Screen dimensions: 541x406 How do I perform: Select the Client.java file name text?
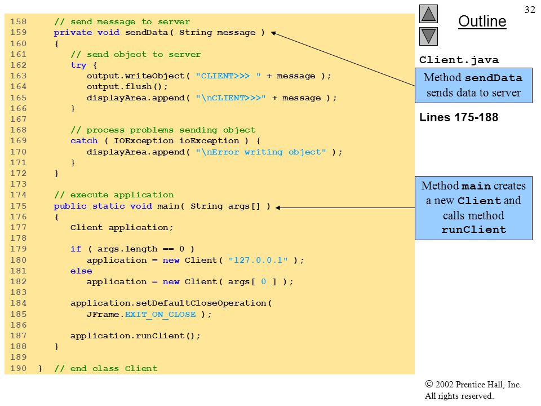(459, 60)
